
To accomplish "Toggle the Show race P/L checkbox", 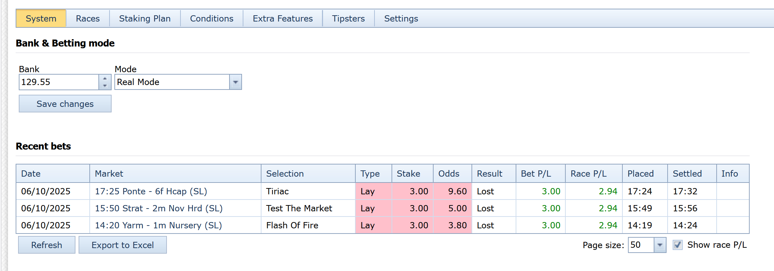I will tap(677, 245).
